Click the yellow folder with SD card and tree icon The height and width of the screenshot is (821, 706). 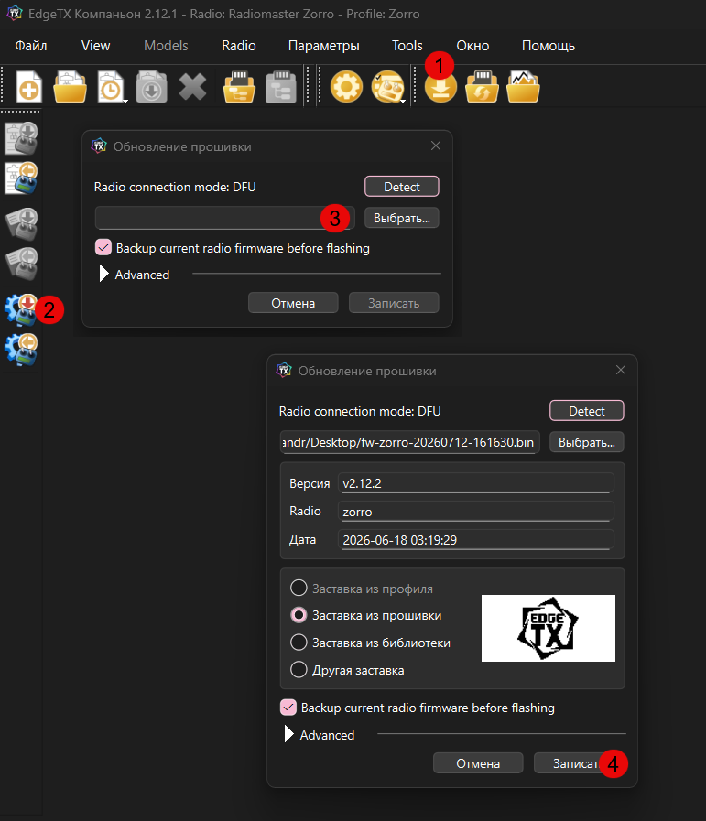239,86
